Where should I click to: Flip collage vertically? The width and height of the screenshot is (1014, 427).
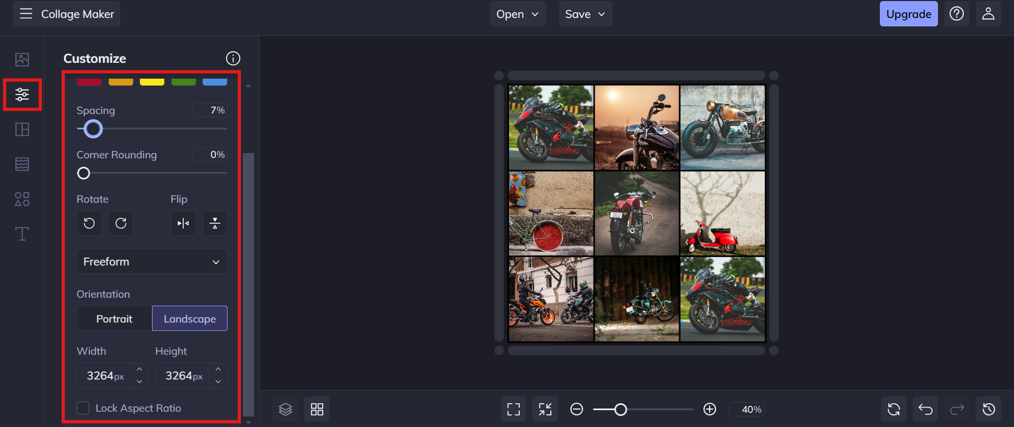215,223
